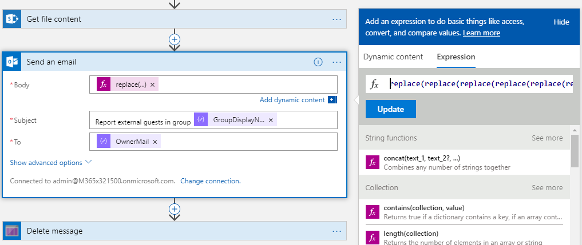
Task: Click the expression formula input field
Action: (x=480, y=85)
